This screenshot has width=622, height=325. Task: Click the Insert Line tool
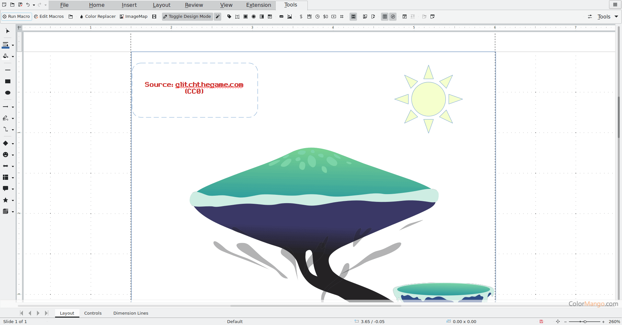pos(8,70)
